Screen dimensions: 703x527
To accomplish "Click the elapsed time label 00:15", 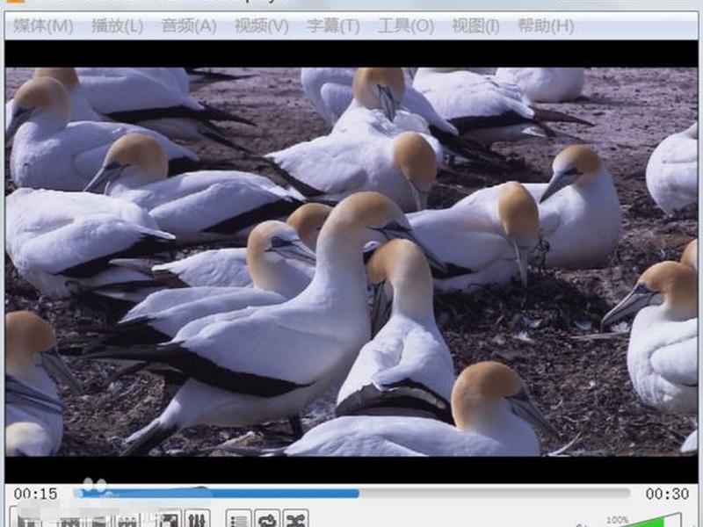I will 35,494.
